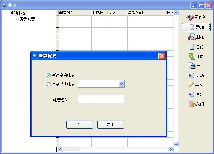The image size is (214, 154).
Task: Click the 还原 restore icon button
Action: pos(196,56)
